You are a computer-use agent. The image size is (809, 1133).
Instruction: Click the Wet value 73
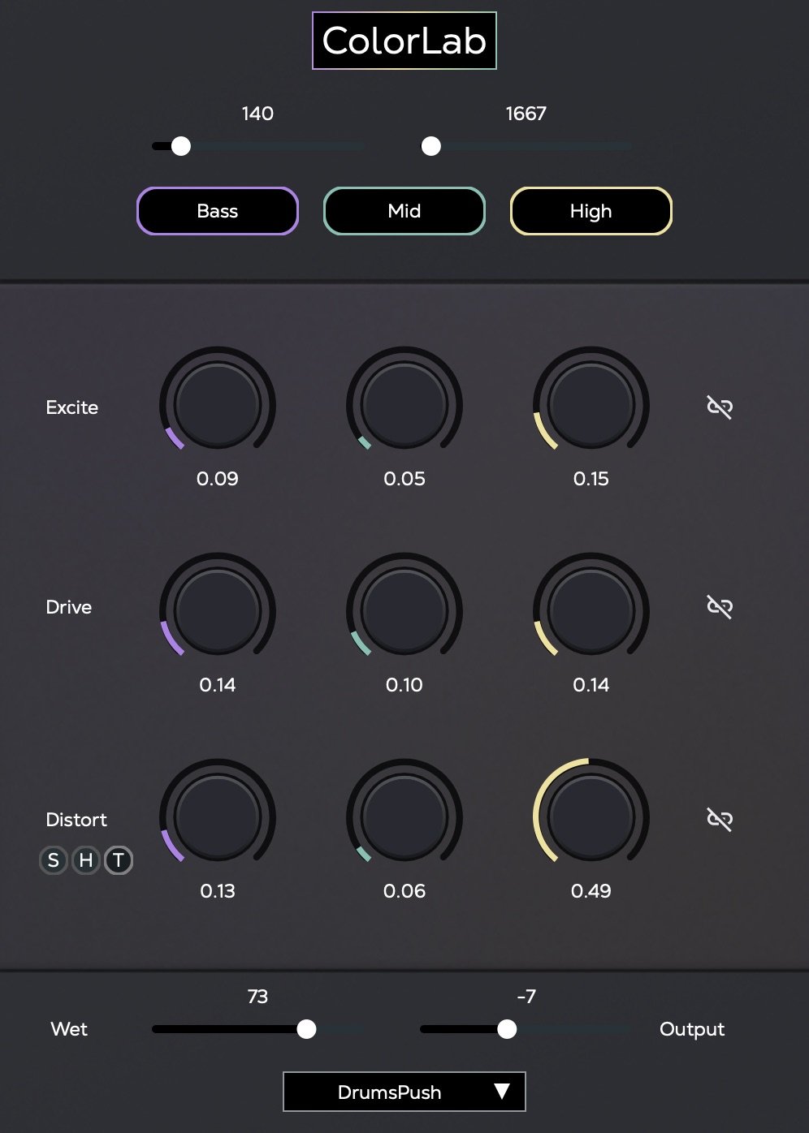click(257, 997)
